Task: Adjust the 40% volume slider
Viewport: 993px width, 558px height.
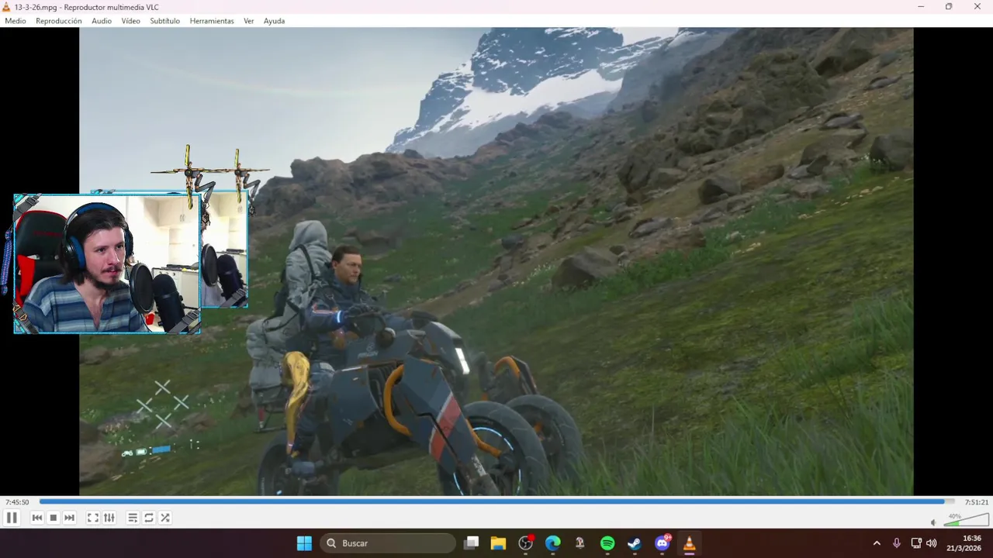Action: pos(966,519)
